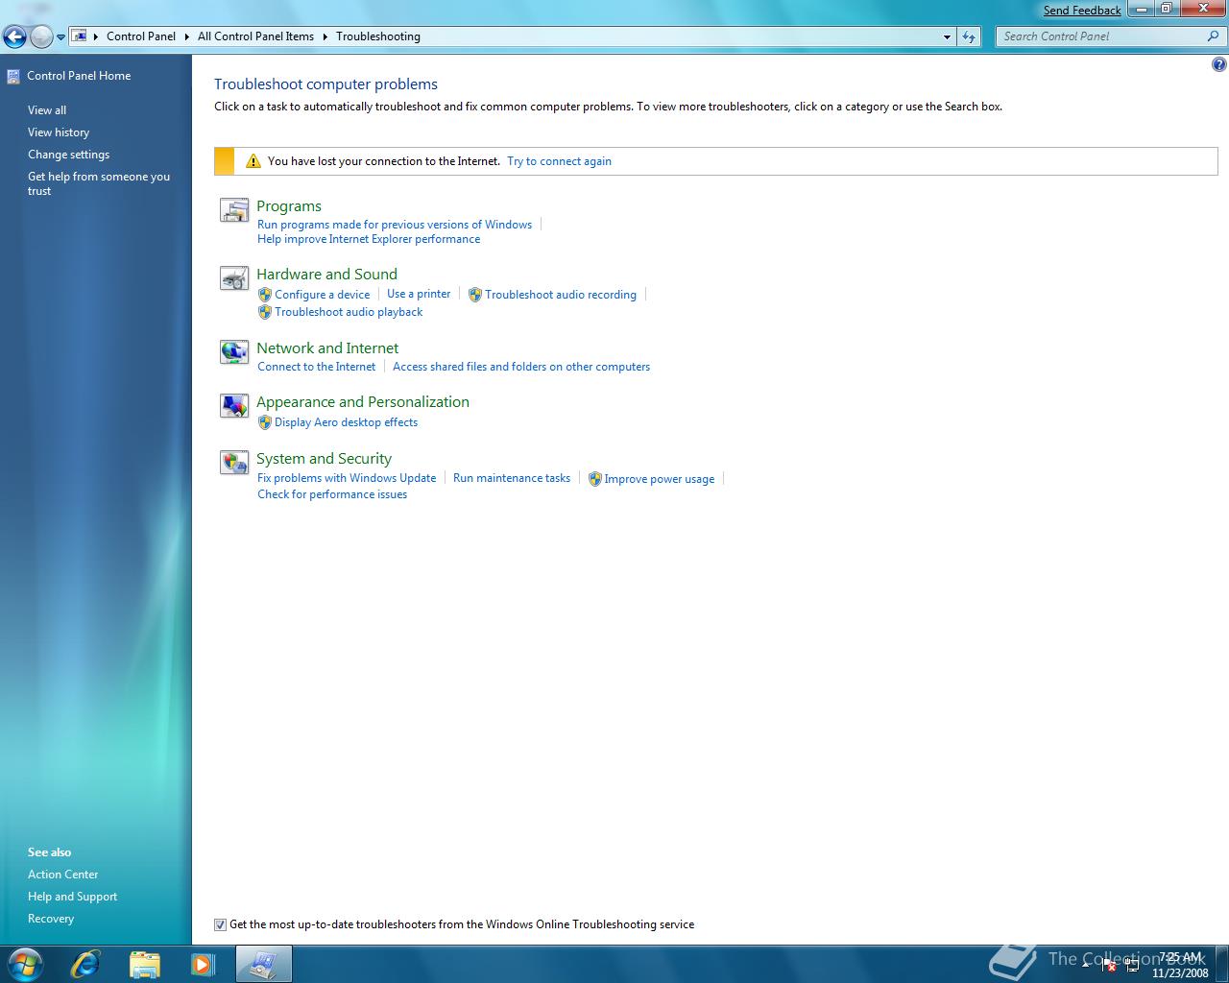Viewport: 1229px width, 983px height.
Task: Click Check for performance issues
Action: coord(332,494)
